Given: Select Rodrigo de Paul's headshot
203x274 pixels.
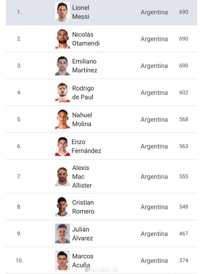Looking at the screenshot, I should click(63, 92).
